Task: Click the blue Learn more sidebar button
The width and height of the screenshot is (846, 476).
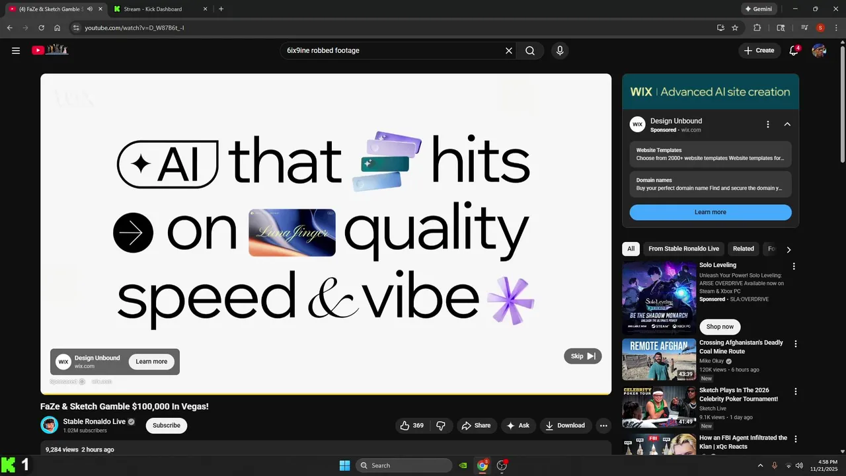Action: click(x=711, y=212)
